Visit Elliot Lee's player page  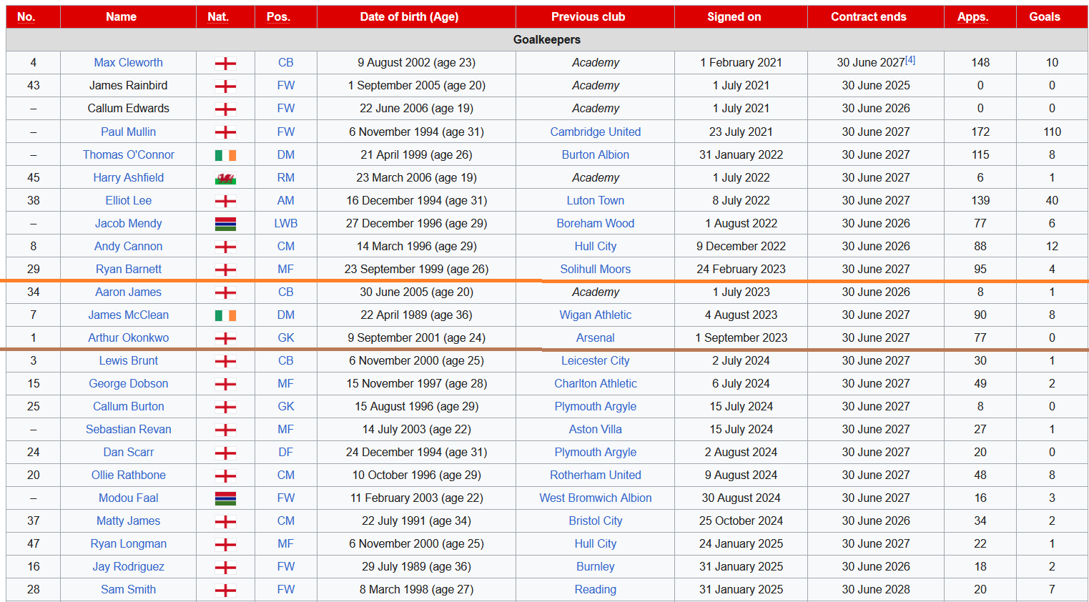pos(129,200)
